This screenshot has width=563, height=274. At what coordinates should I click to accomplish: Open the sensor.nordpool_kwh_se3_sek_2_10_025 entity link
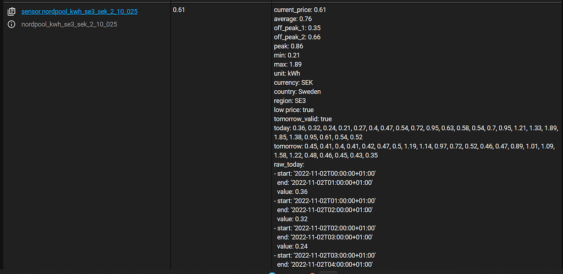pos(79,11)
